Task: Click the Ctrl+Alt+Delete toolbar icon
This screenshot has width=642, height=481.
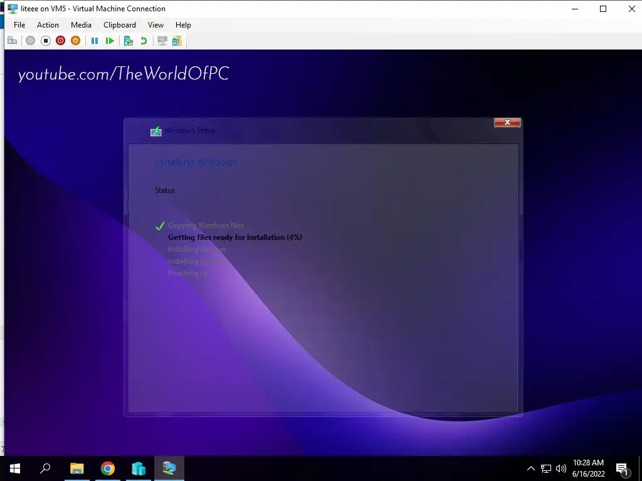Action: (x=13, y=41)
